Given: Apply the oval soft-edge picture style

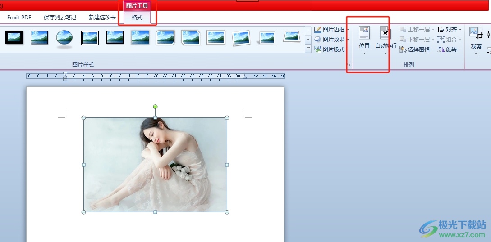Looking at the screenshot, I should 64,38.
